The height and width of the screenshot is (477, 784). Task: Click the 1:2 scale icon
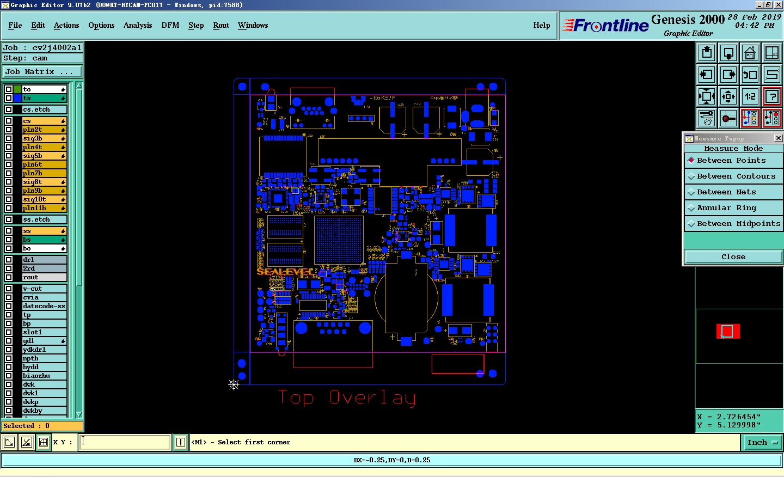tap(750, 96)
